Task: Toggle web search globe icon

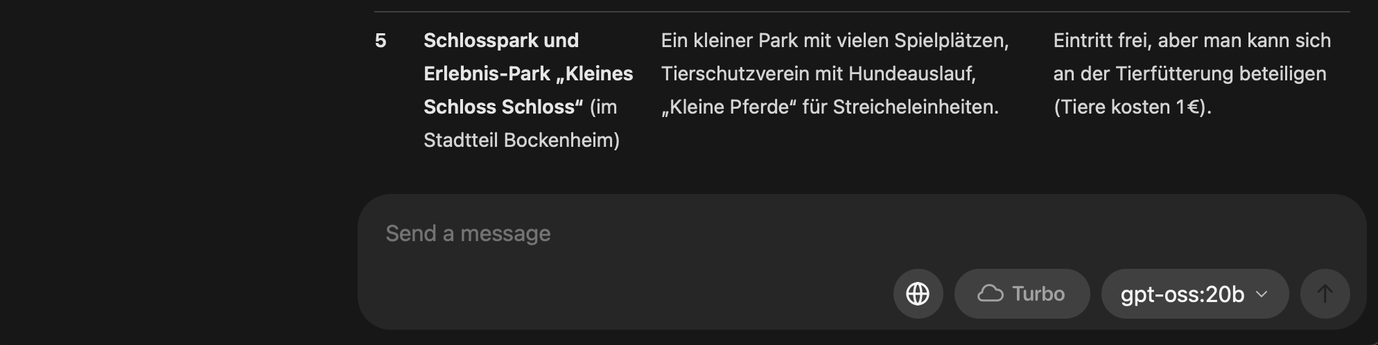Action: coord(918,294)
